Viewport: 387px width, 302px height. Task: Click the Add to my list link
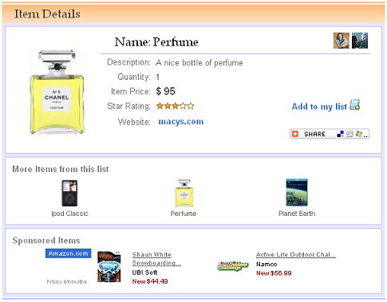(x=319, y=107)
